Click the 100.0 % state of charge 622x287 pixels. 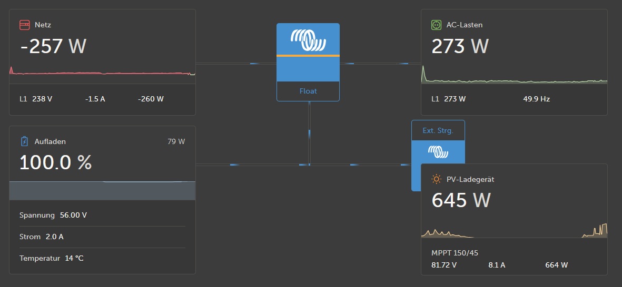click(x=56, y=162)
